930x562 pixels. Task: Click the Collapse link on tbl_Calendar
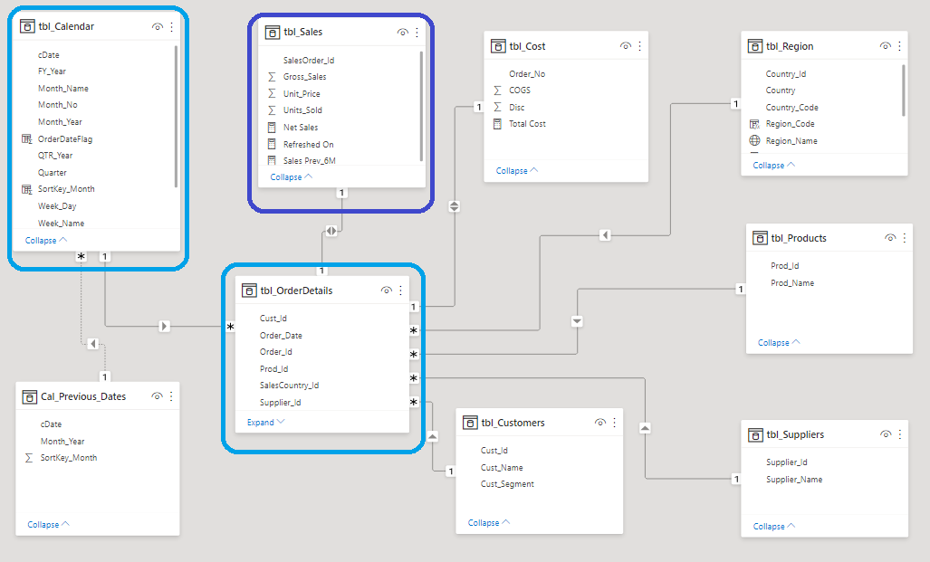coord(43,240)
